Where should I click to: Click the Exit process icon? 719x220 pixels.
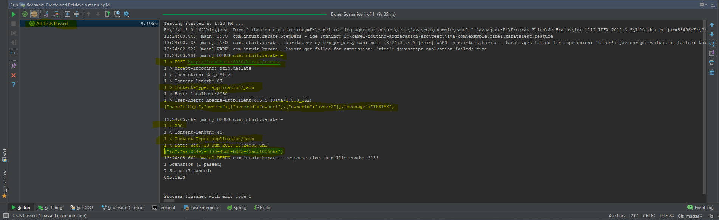click(14, 43)
